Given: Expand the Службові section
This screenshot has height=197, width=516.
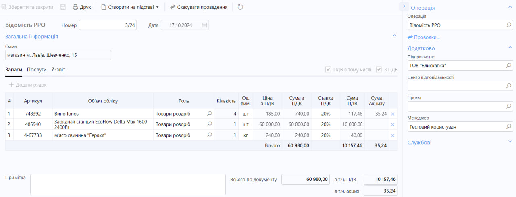Looking at the screenshot, I should tap(510, 142).
